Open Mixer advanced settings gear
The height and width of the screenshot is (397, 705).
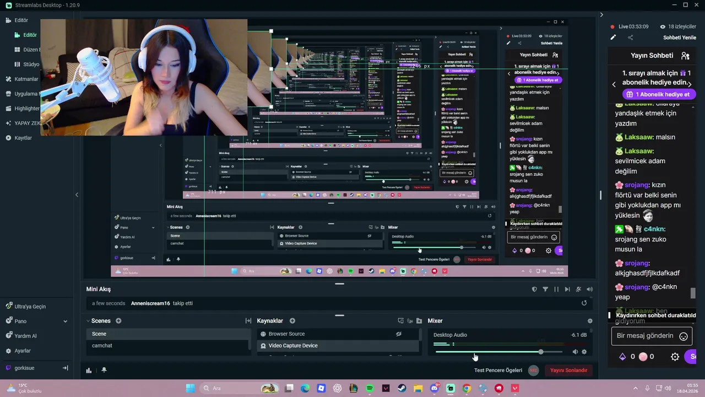[x=590, y=321]
